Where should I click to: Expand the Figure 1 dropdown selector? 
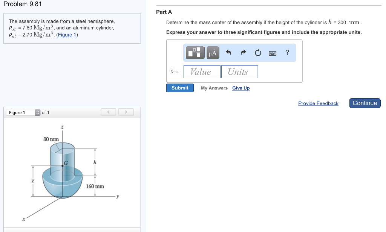pyautogui.click(x=37, y=112)
